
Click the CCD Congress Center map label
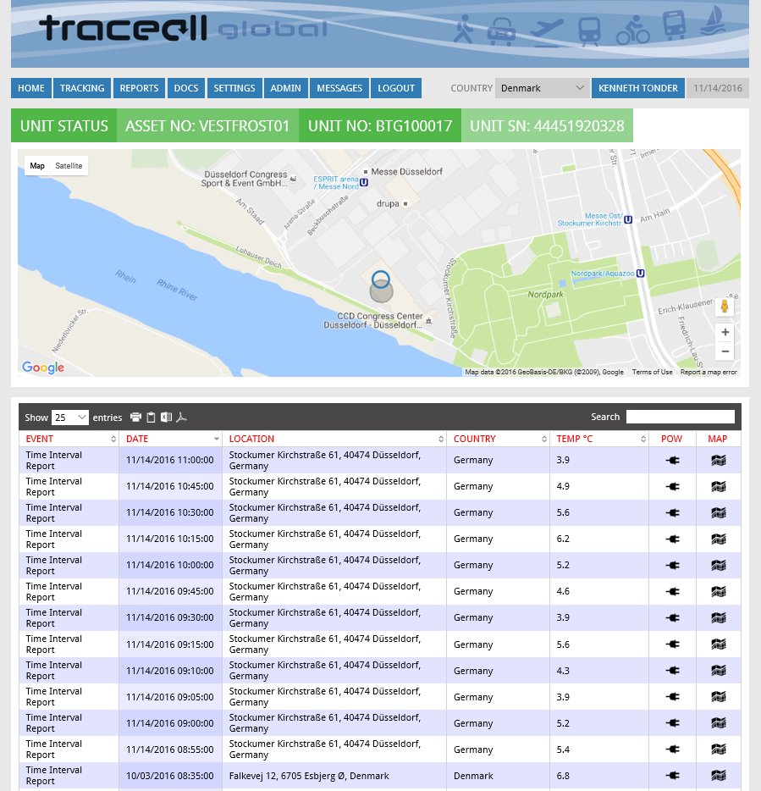pyautogui.click(x=373, y=320)
